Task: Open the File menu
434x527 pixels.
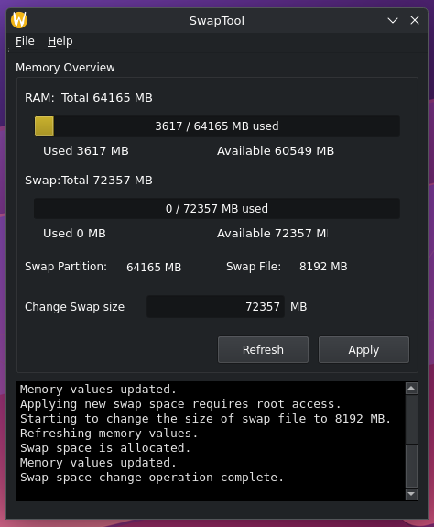Action: tap(25, 41)
